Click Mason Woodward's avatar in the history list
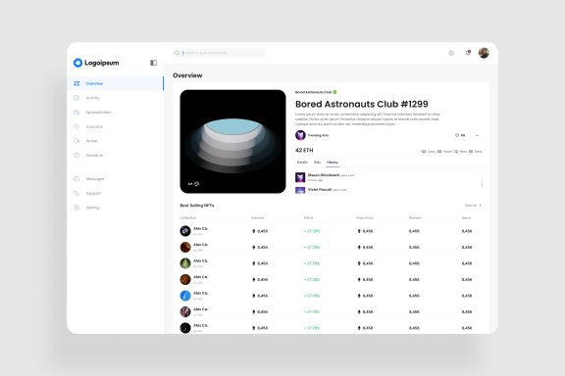This screenshot has width=565, height=376. [300, 177]
